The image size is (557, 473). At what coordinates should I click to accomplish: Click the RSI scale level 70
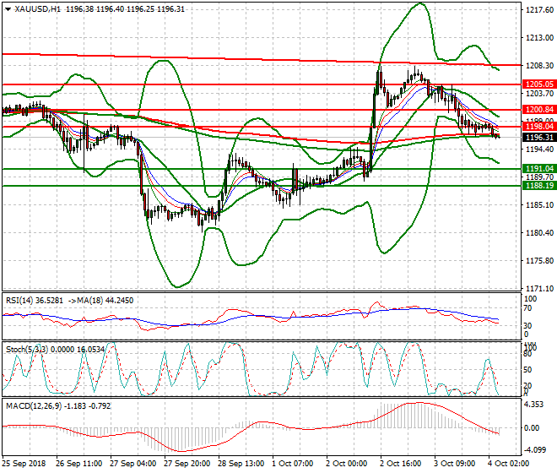point(528,311)
